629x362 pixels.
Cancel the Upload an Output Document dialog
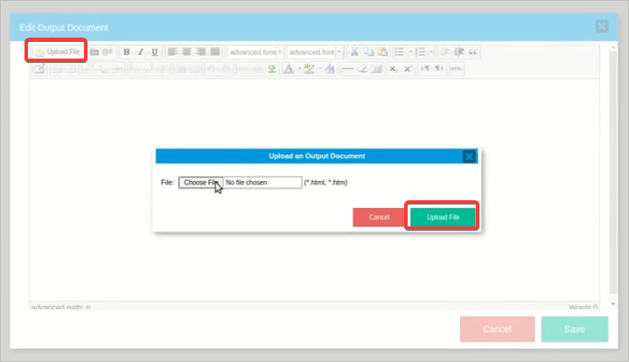[x=379, y=217]
